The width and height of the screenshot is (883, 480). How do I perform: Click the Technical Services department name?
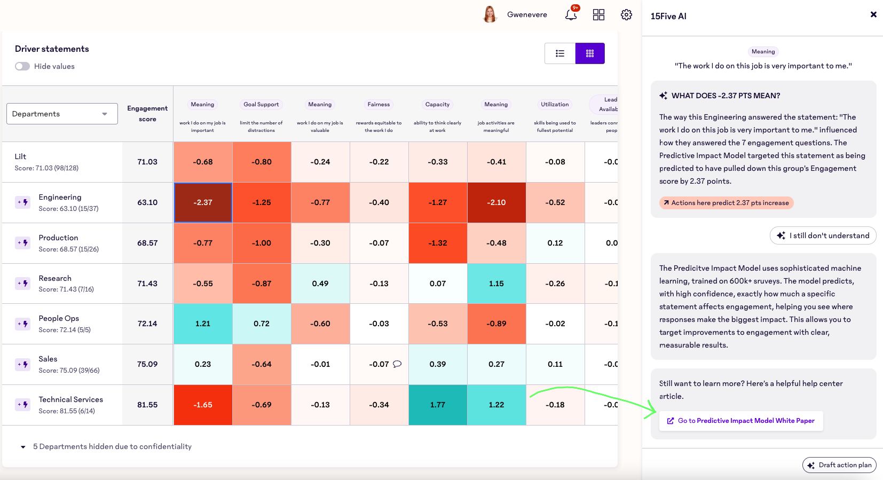pyautogui.click(x=70, y=399)
